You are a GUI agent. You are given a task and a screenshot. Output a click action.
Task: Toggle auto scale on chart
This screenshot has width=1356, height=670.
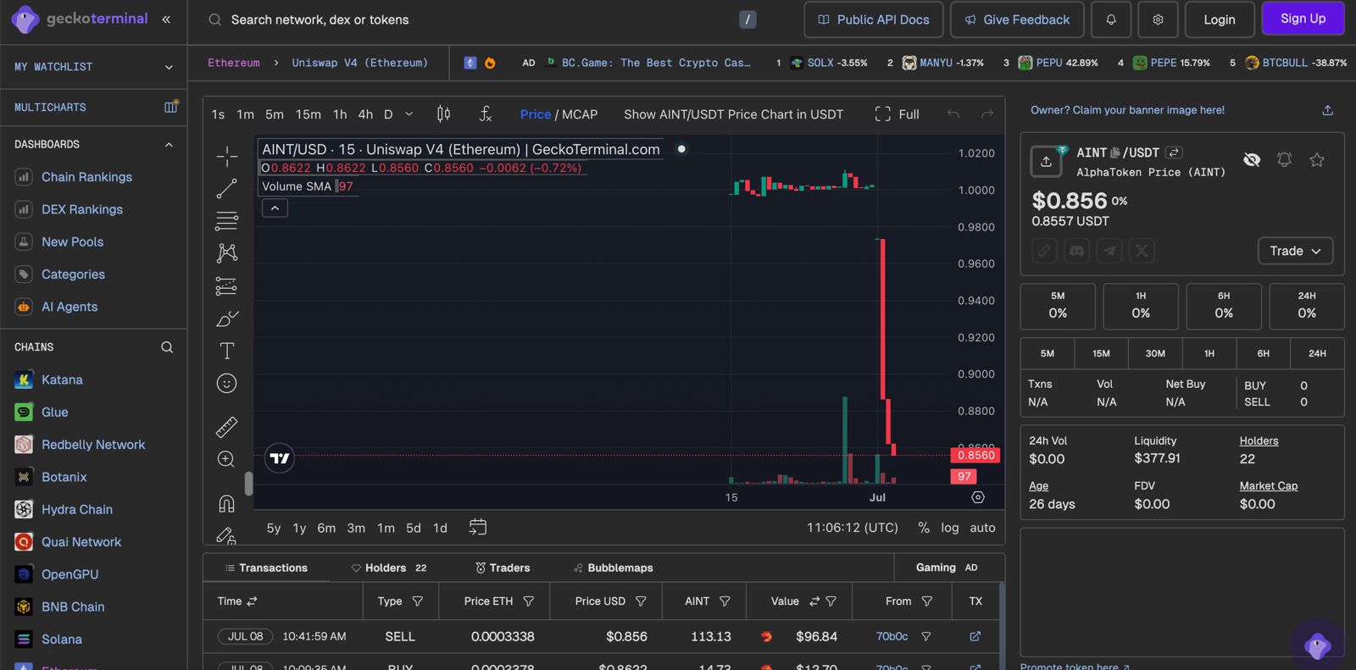pos(982,528)
